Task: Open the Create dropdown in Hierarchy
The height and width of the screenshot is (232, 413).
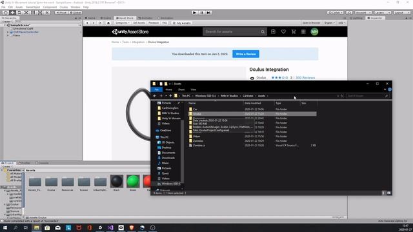Action: click(x=6, y=21)
